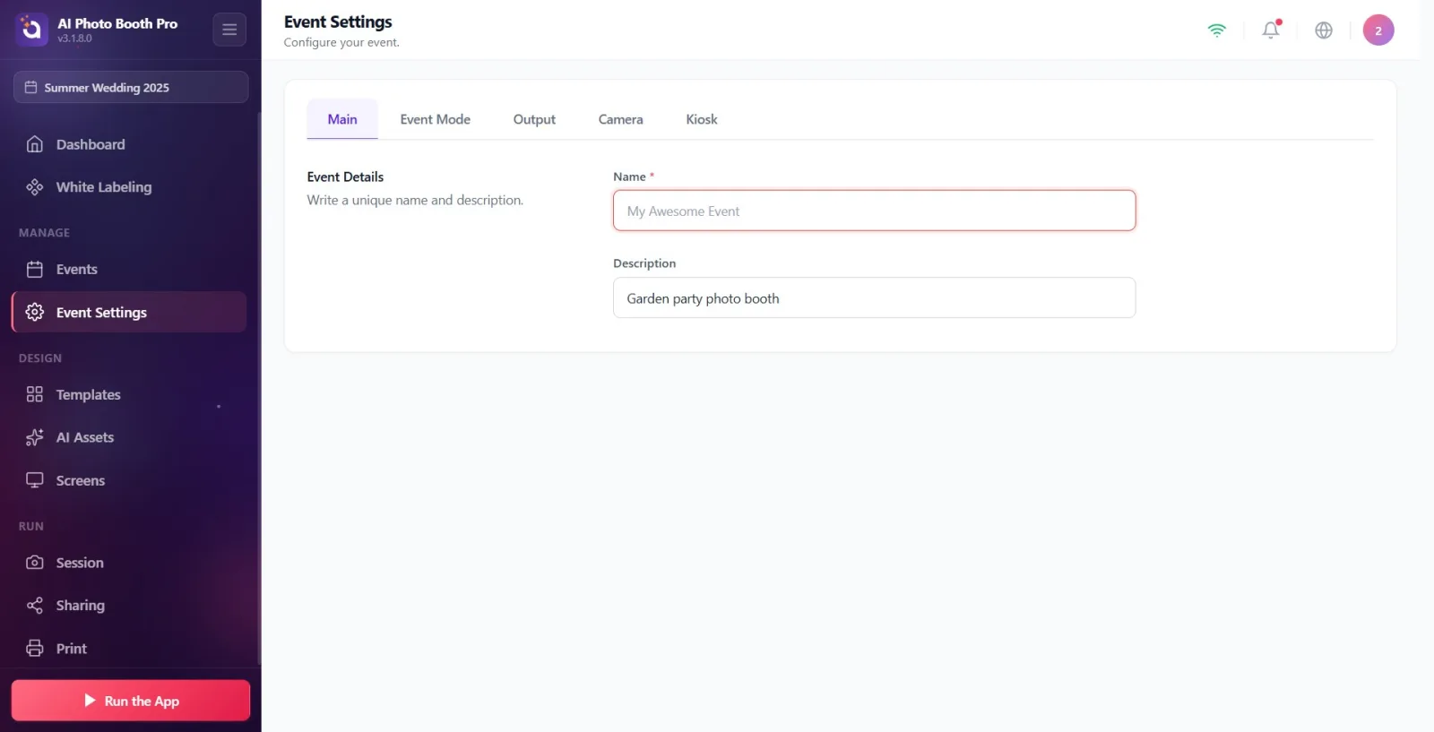Go to White Labeling
The width and height of the screenshot is (1434, 732).
click(129, 187)
